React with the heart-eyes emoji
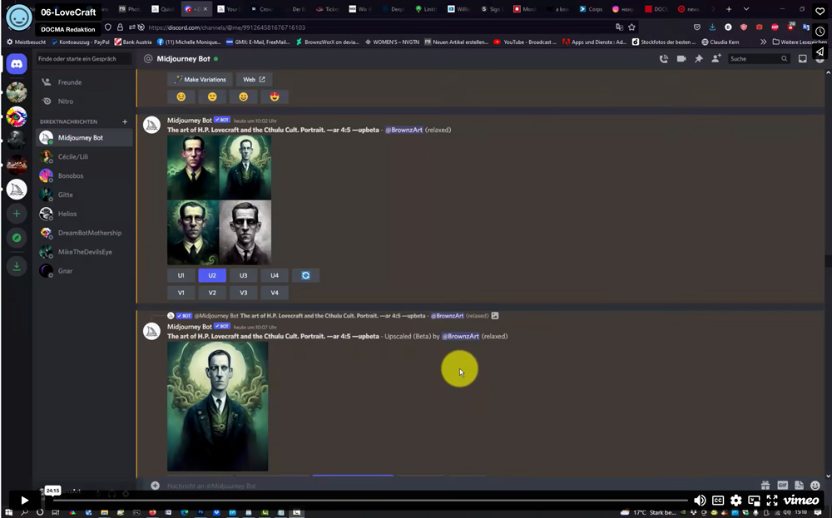 point(275,96)
